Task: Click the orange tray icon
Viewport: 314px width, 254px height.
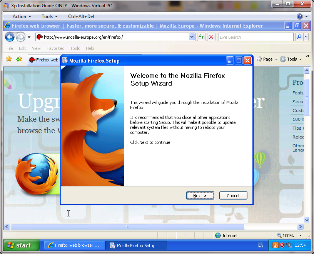Action: tap(276, 245)
